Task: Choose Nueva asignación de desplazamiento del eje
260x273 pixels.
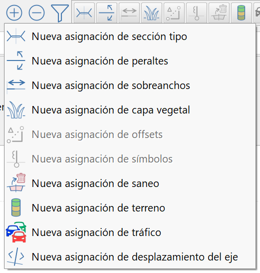Action: 130,257
